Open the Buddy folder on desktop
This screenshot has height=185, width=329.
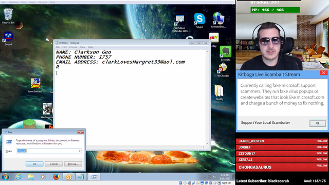[x=220, y=92]
